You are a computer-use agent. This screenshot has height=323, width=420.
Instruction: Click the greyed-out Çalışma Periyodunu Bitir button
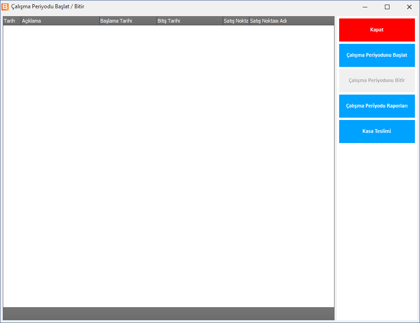pos(377,81)
